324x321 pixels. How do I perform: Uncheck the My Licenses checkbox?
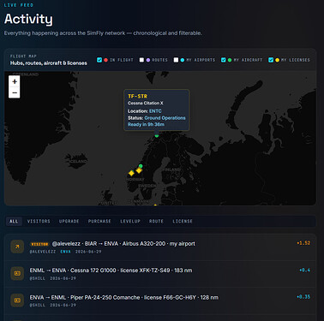pyautogui.click(x=271, y=60)
